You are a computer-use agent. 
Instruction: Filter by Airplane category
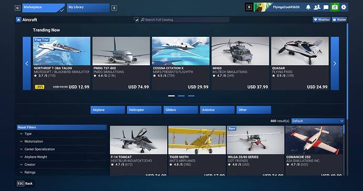click(x=108, y=110)
